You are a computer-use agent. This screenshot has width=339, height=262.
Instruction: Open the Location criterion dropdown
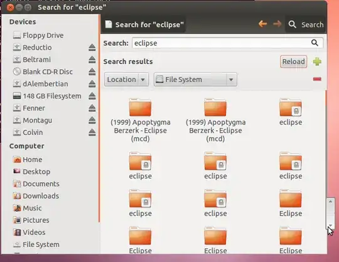tap(126, 79)
